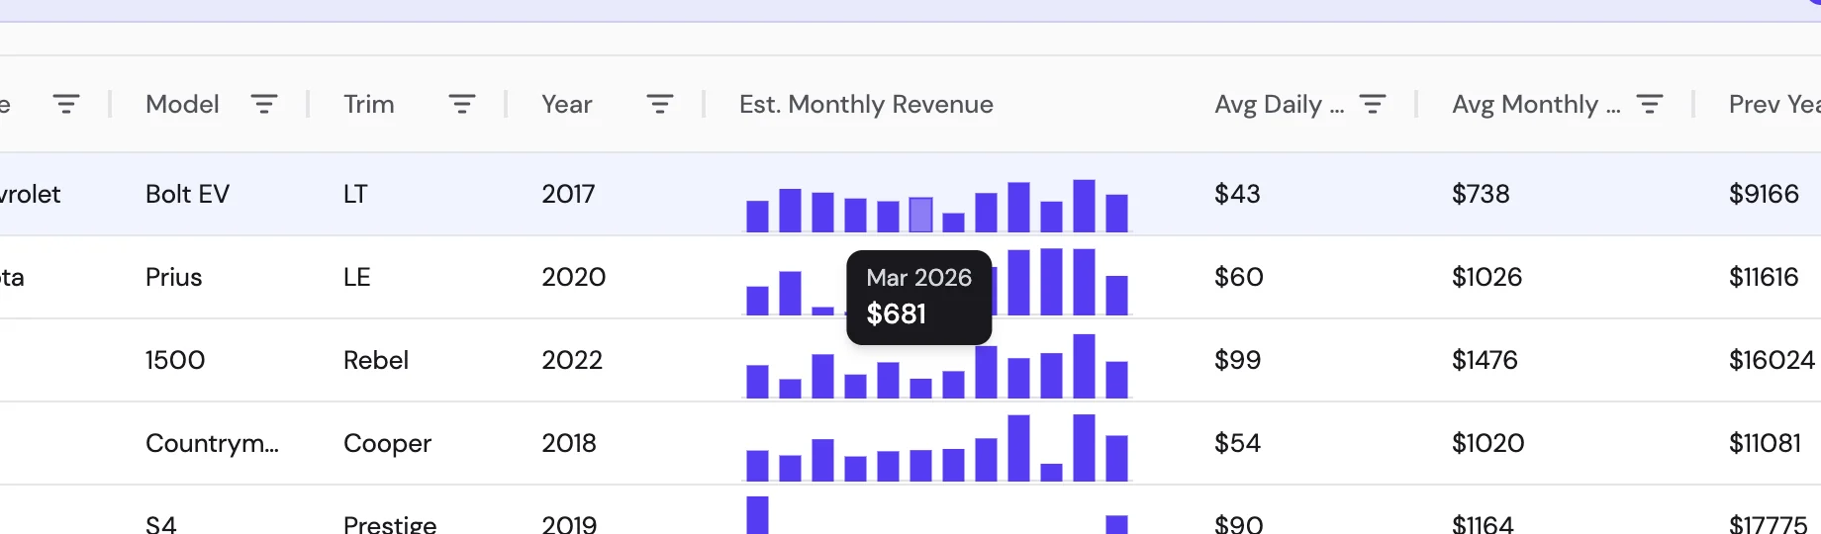Click year 2019 cell
The height and width of the screenshot is (534, 1821).
tap(569, 524)
